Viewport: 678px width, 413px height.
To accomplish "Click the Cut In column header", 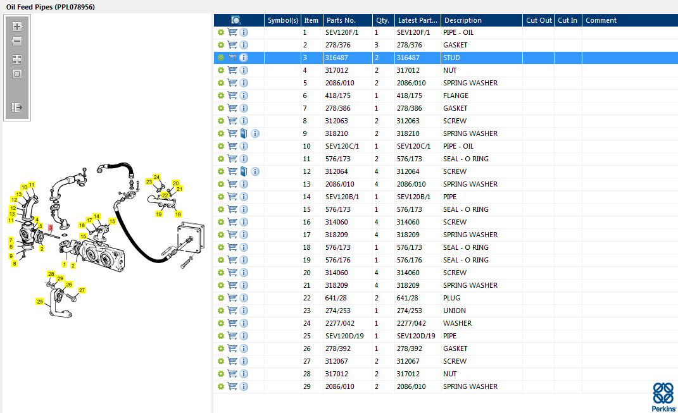I will click(x=568, y=20).
